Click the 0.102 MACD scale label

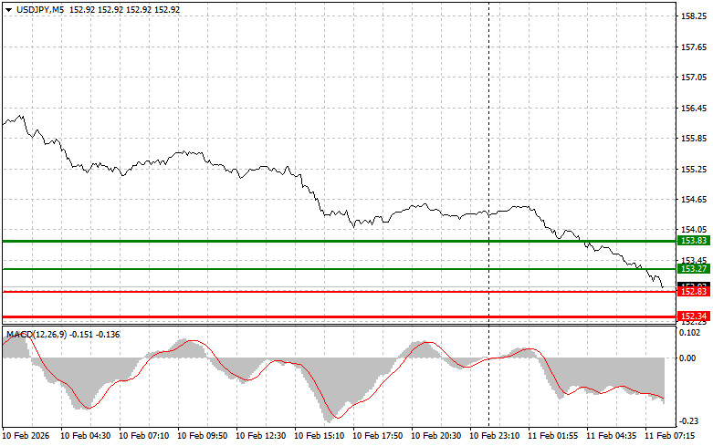point(690,333)
